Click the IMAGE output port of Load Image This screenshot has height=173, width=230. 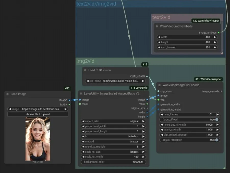pyautogui.click(x=69, y=100)
